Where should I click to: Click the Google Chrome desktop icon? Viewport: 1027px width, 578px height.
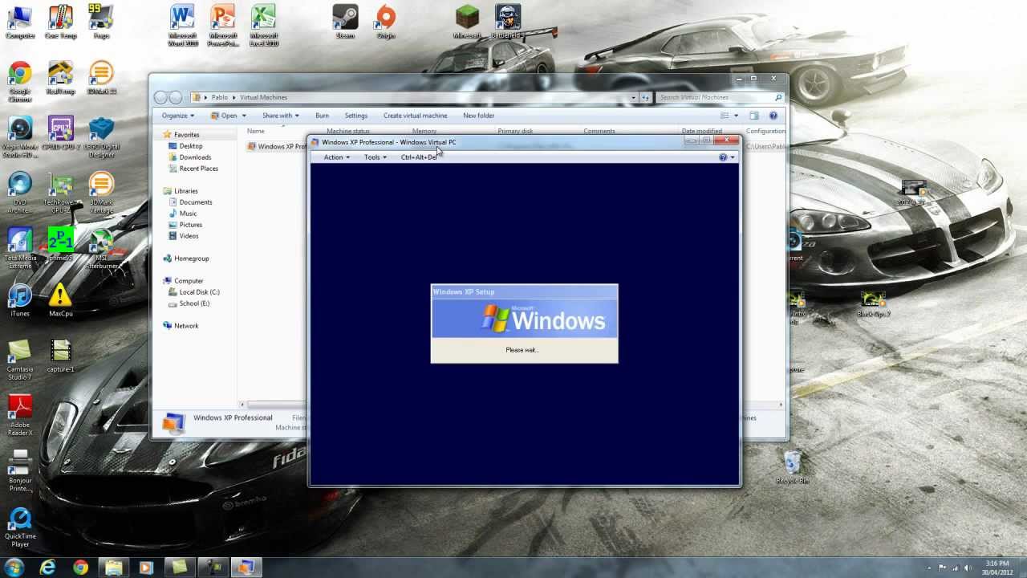[20, 81]
